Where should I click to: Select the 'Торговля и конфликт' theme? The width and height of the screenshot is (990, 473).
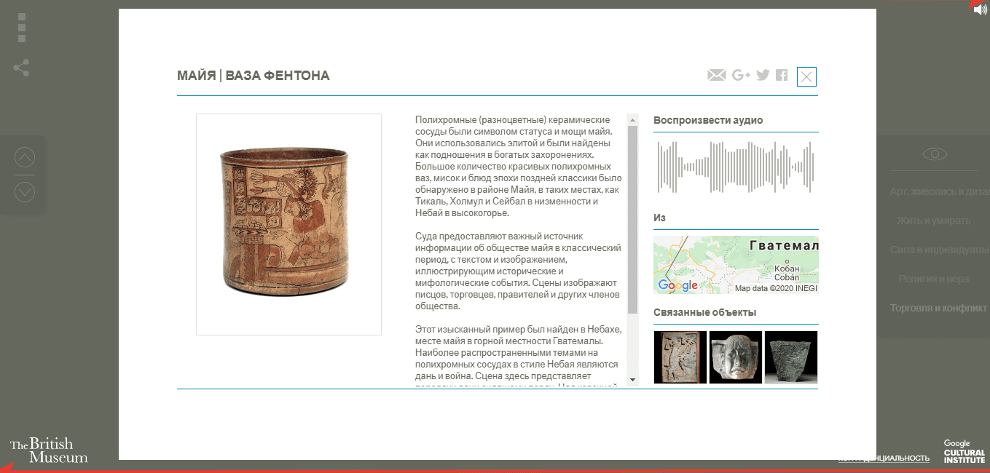tap(938, 308)
